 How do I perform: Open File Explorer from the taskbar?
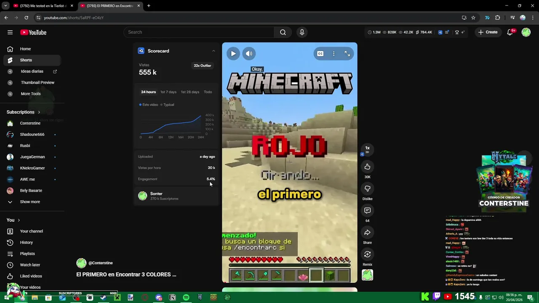[x=35, y=298]
